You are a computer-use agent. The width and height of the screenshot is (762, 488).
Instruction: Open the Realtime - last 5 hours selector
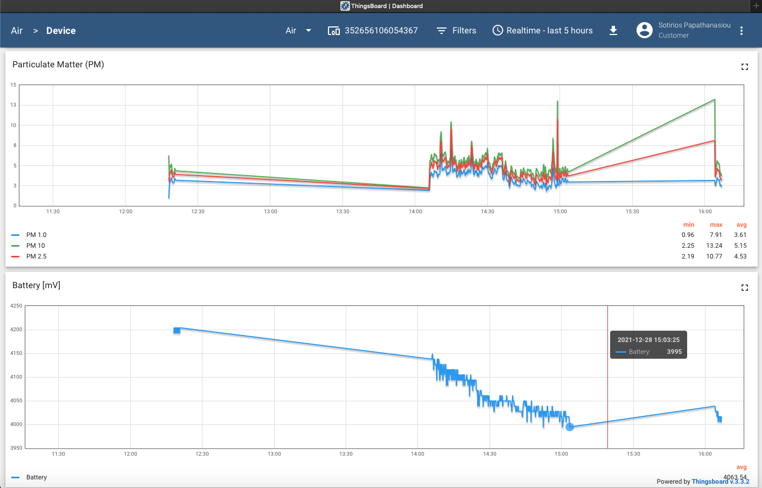[x=549, y=31]
